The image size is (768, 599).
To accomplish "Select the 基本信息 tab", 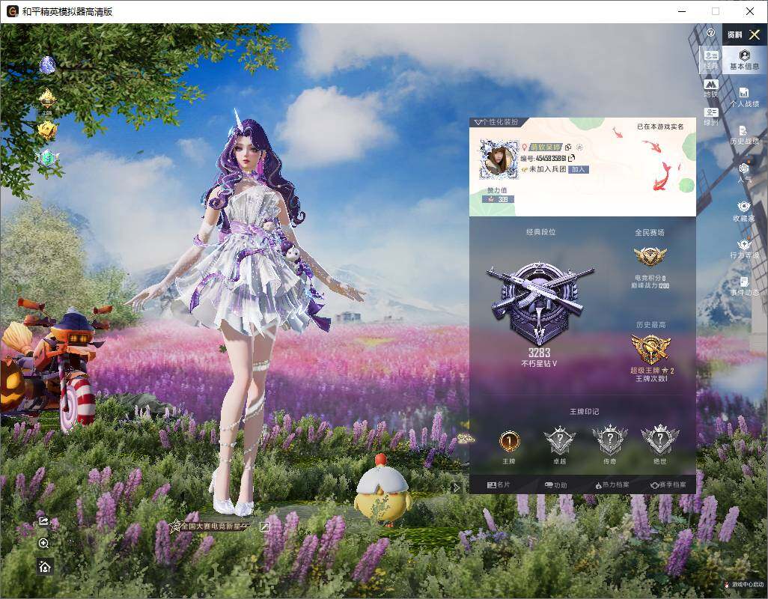I will [744, 60].
